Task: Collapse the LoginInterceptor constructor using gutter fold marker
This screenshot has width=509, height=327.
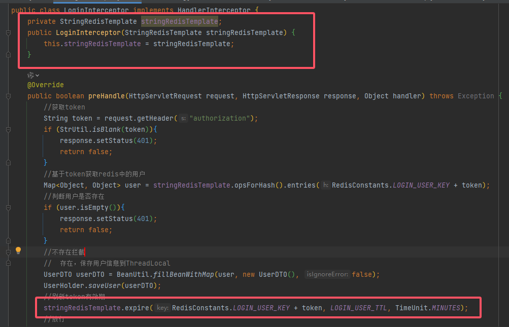Action: [8, 32]
